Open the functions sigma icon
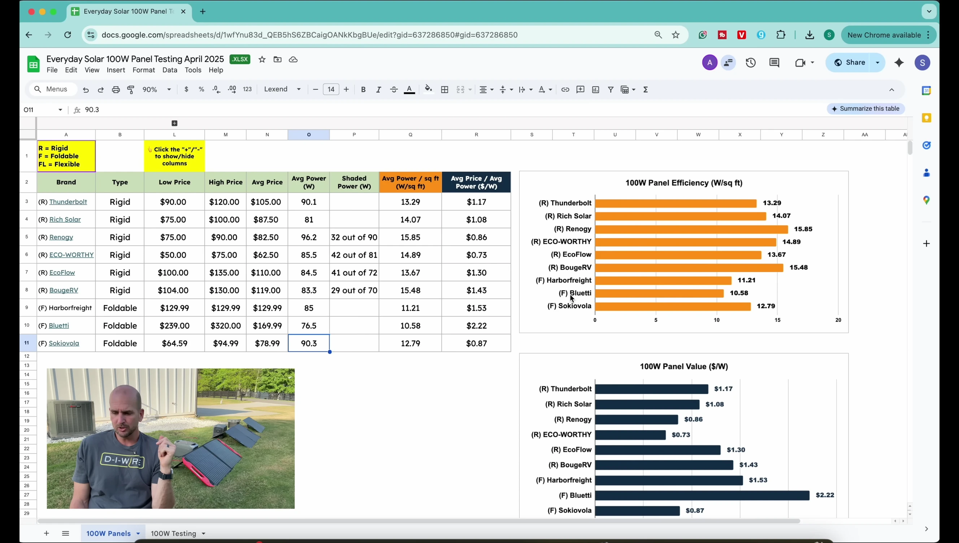This screenshot has width=959, height=543. tap(646, 89)
